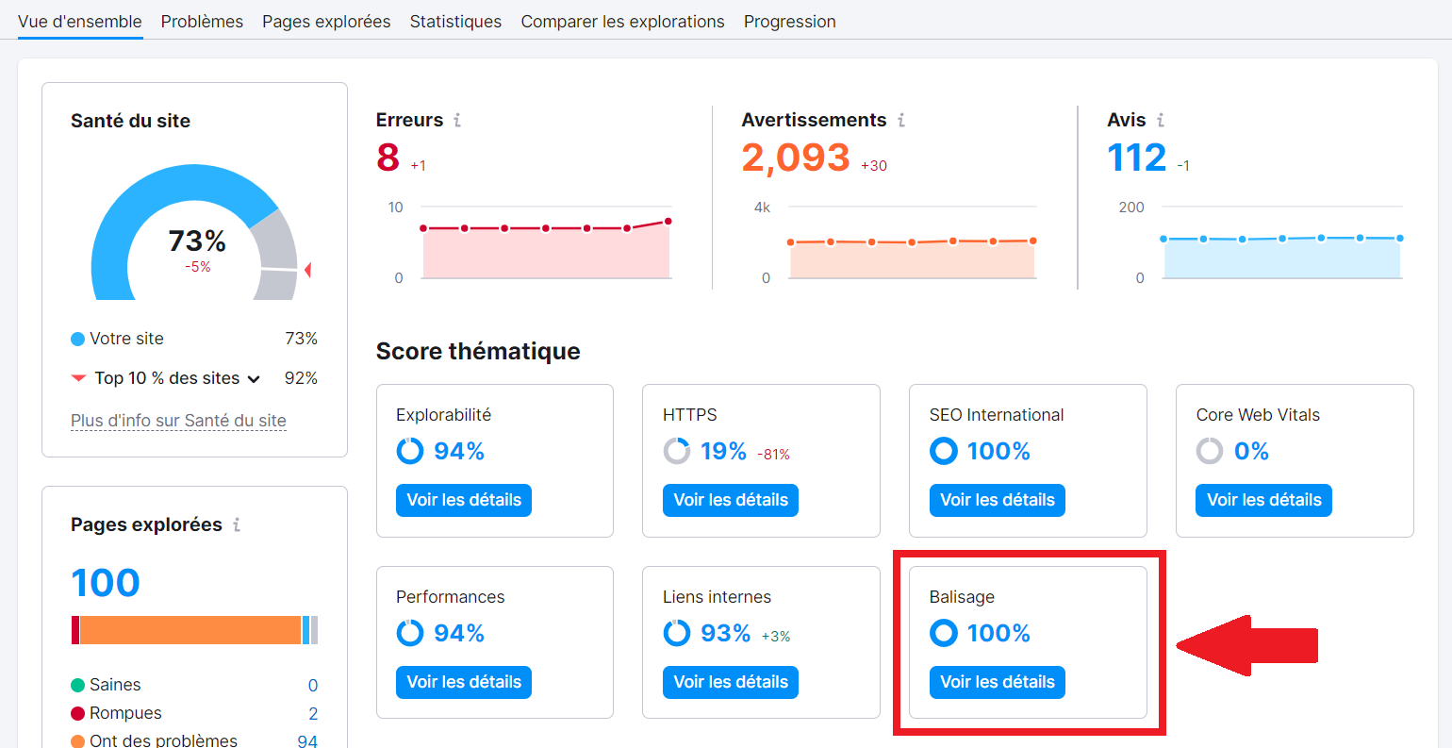Click last data point in Avis chart
1452x748 pixels.
coord(1400,238)
